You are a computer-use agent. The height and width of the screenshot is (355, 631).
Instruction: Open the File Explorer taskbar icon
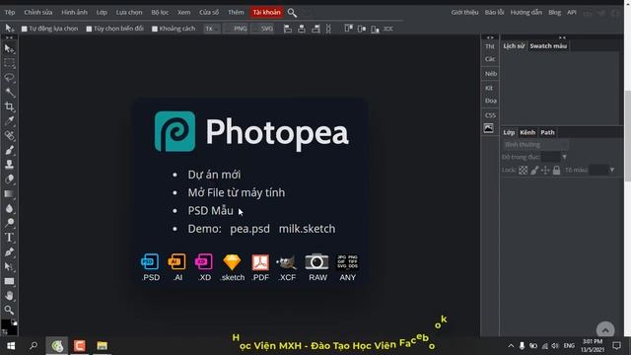click(x=102, y=346)
